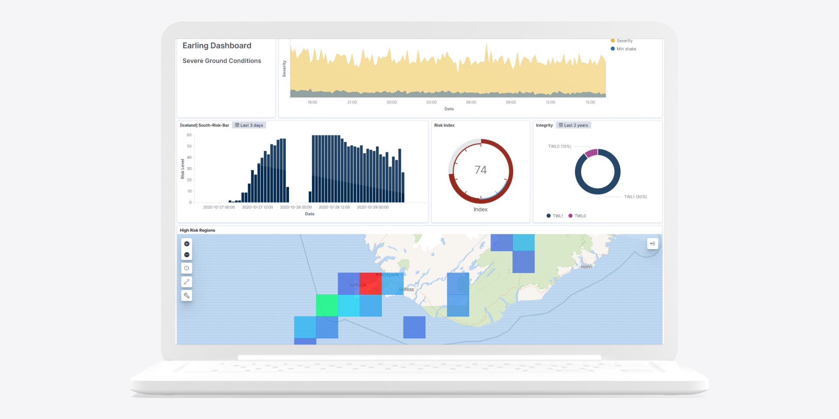839x419 pixels.
Task: Click the 2020-10-28 00:00 axis label
Action: [296, 207]
